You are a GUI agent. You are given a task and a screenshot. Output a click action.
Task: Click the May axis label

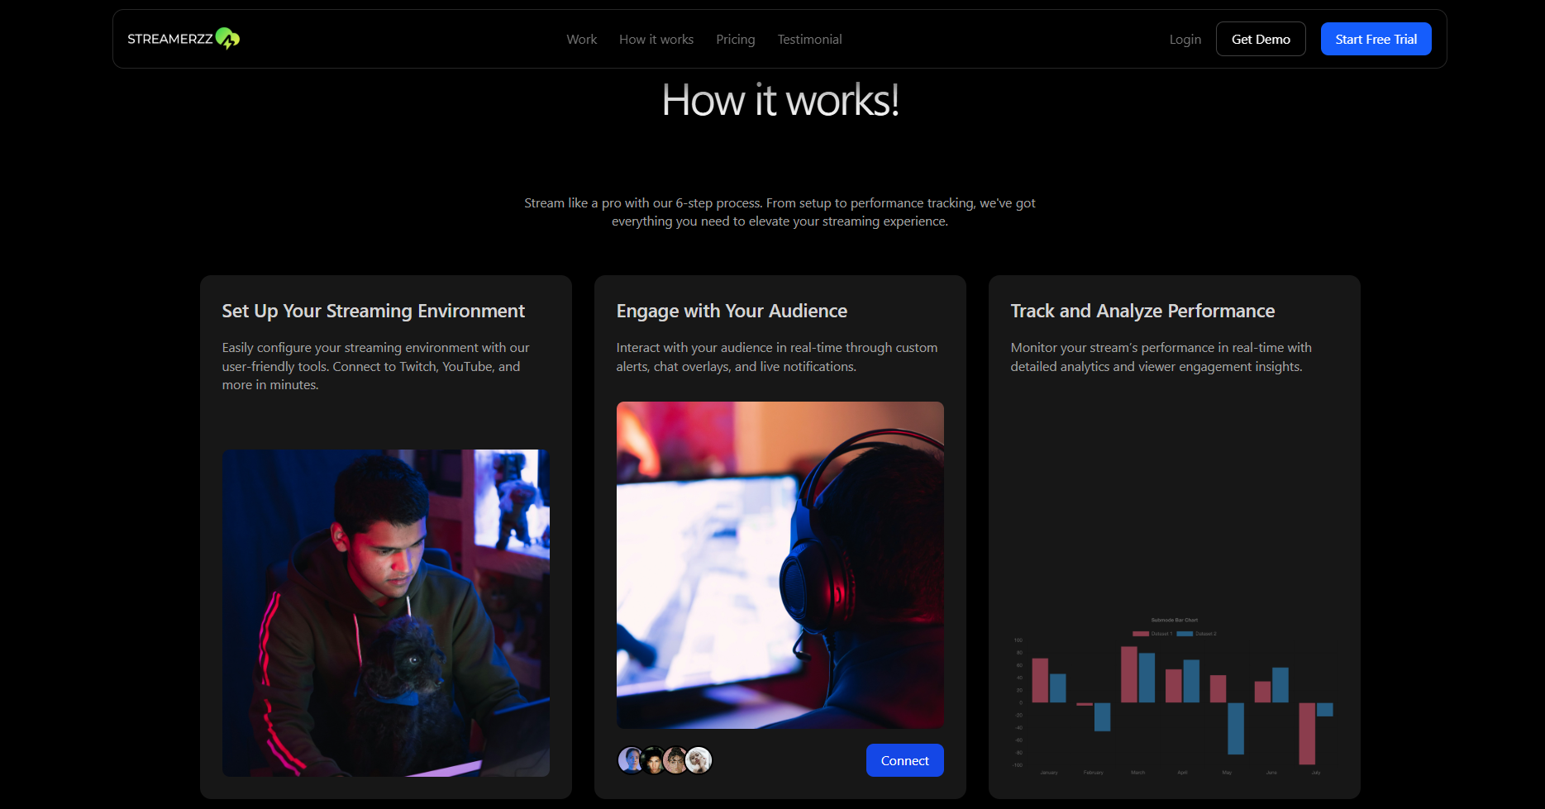pyautogui.click(x=1227, y=773)
